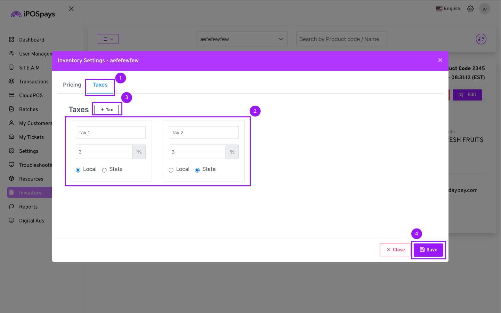Click the Save button

[x=428, y=250]
